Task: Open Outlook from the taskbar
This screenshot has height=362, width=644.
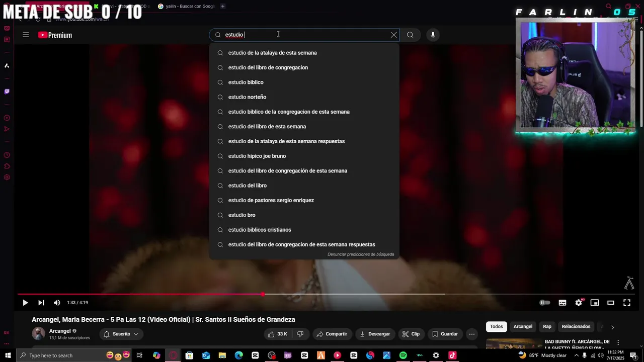Action: pyautogui.click(x=206, y=355)
